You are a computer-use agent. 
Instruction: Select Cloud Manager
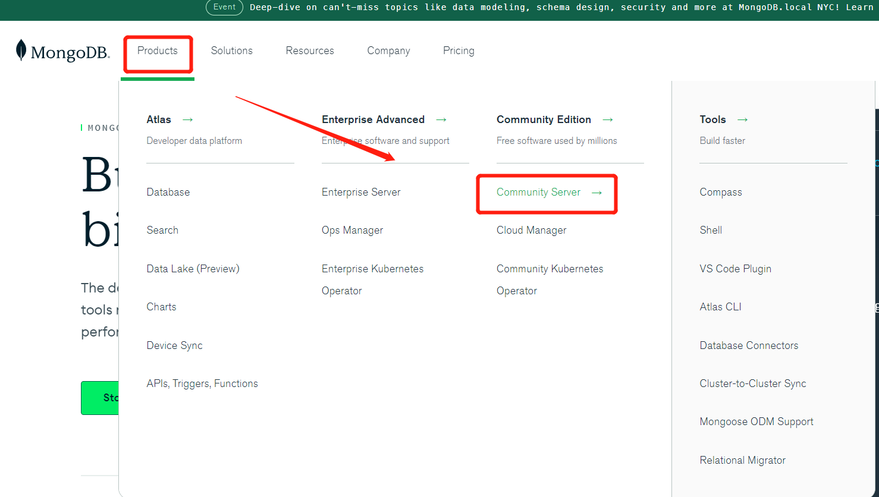coord(531,230)
